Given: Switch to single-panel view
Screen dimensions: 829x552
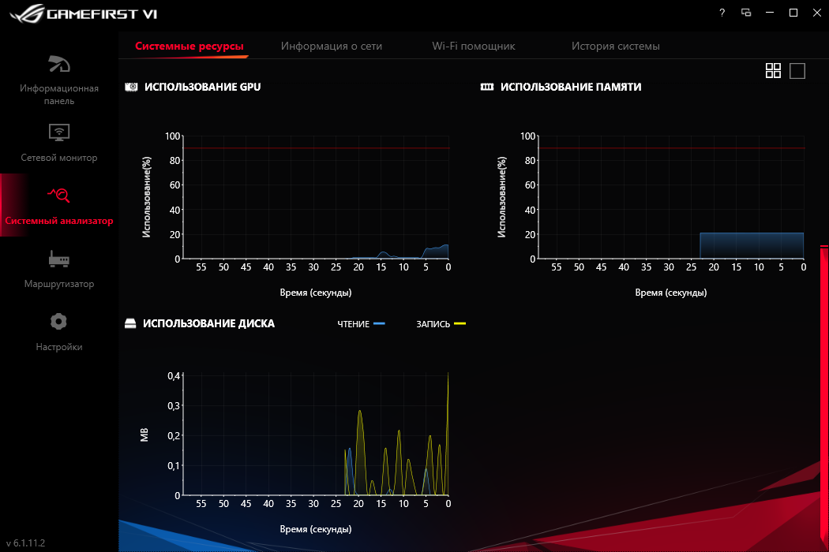Looking at the screenshot, I should point(797,71).
